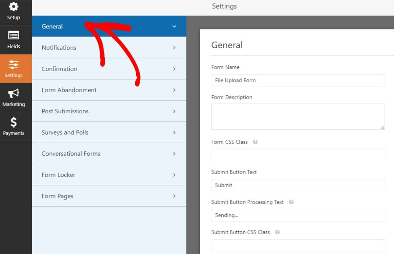Screen dimensions: 394x254
Task: Select the Settings sliders icon
Action: point(14,65)
